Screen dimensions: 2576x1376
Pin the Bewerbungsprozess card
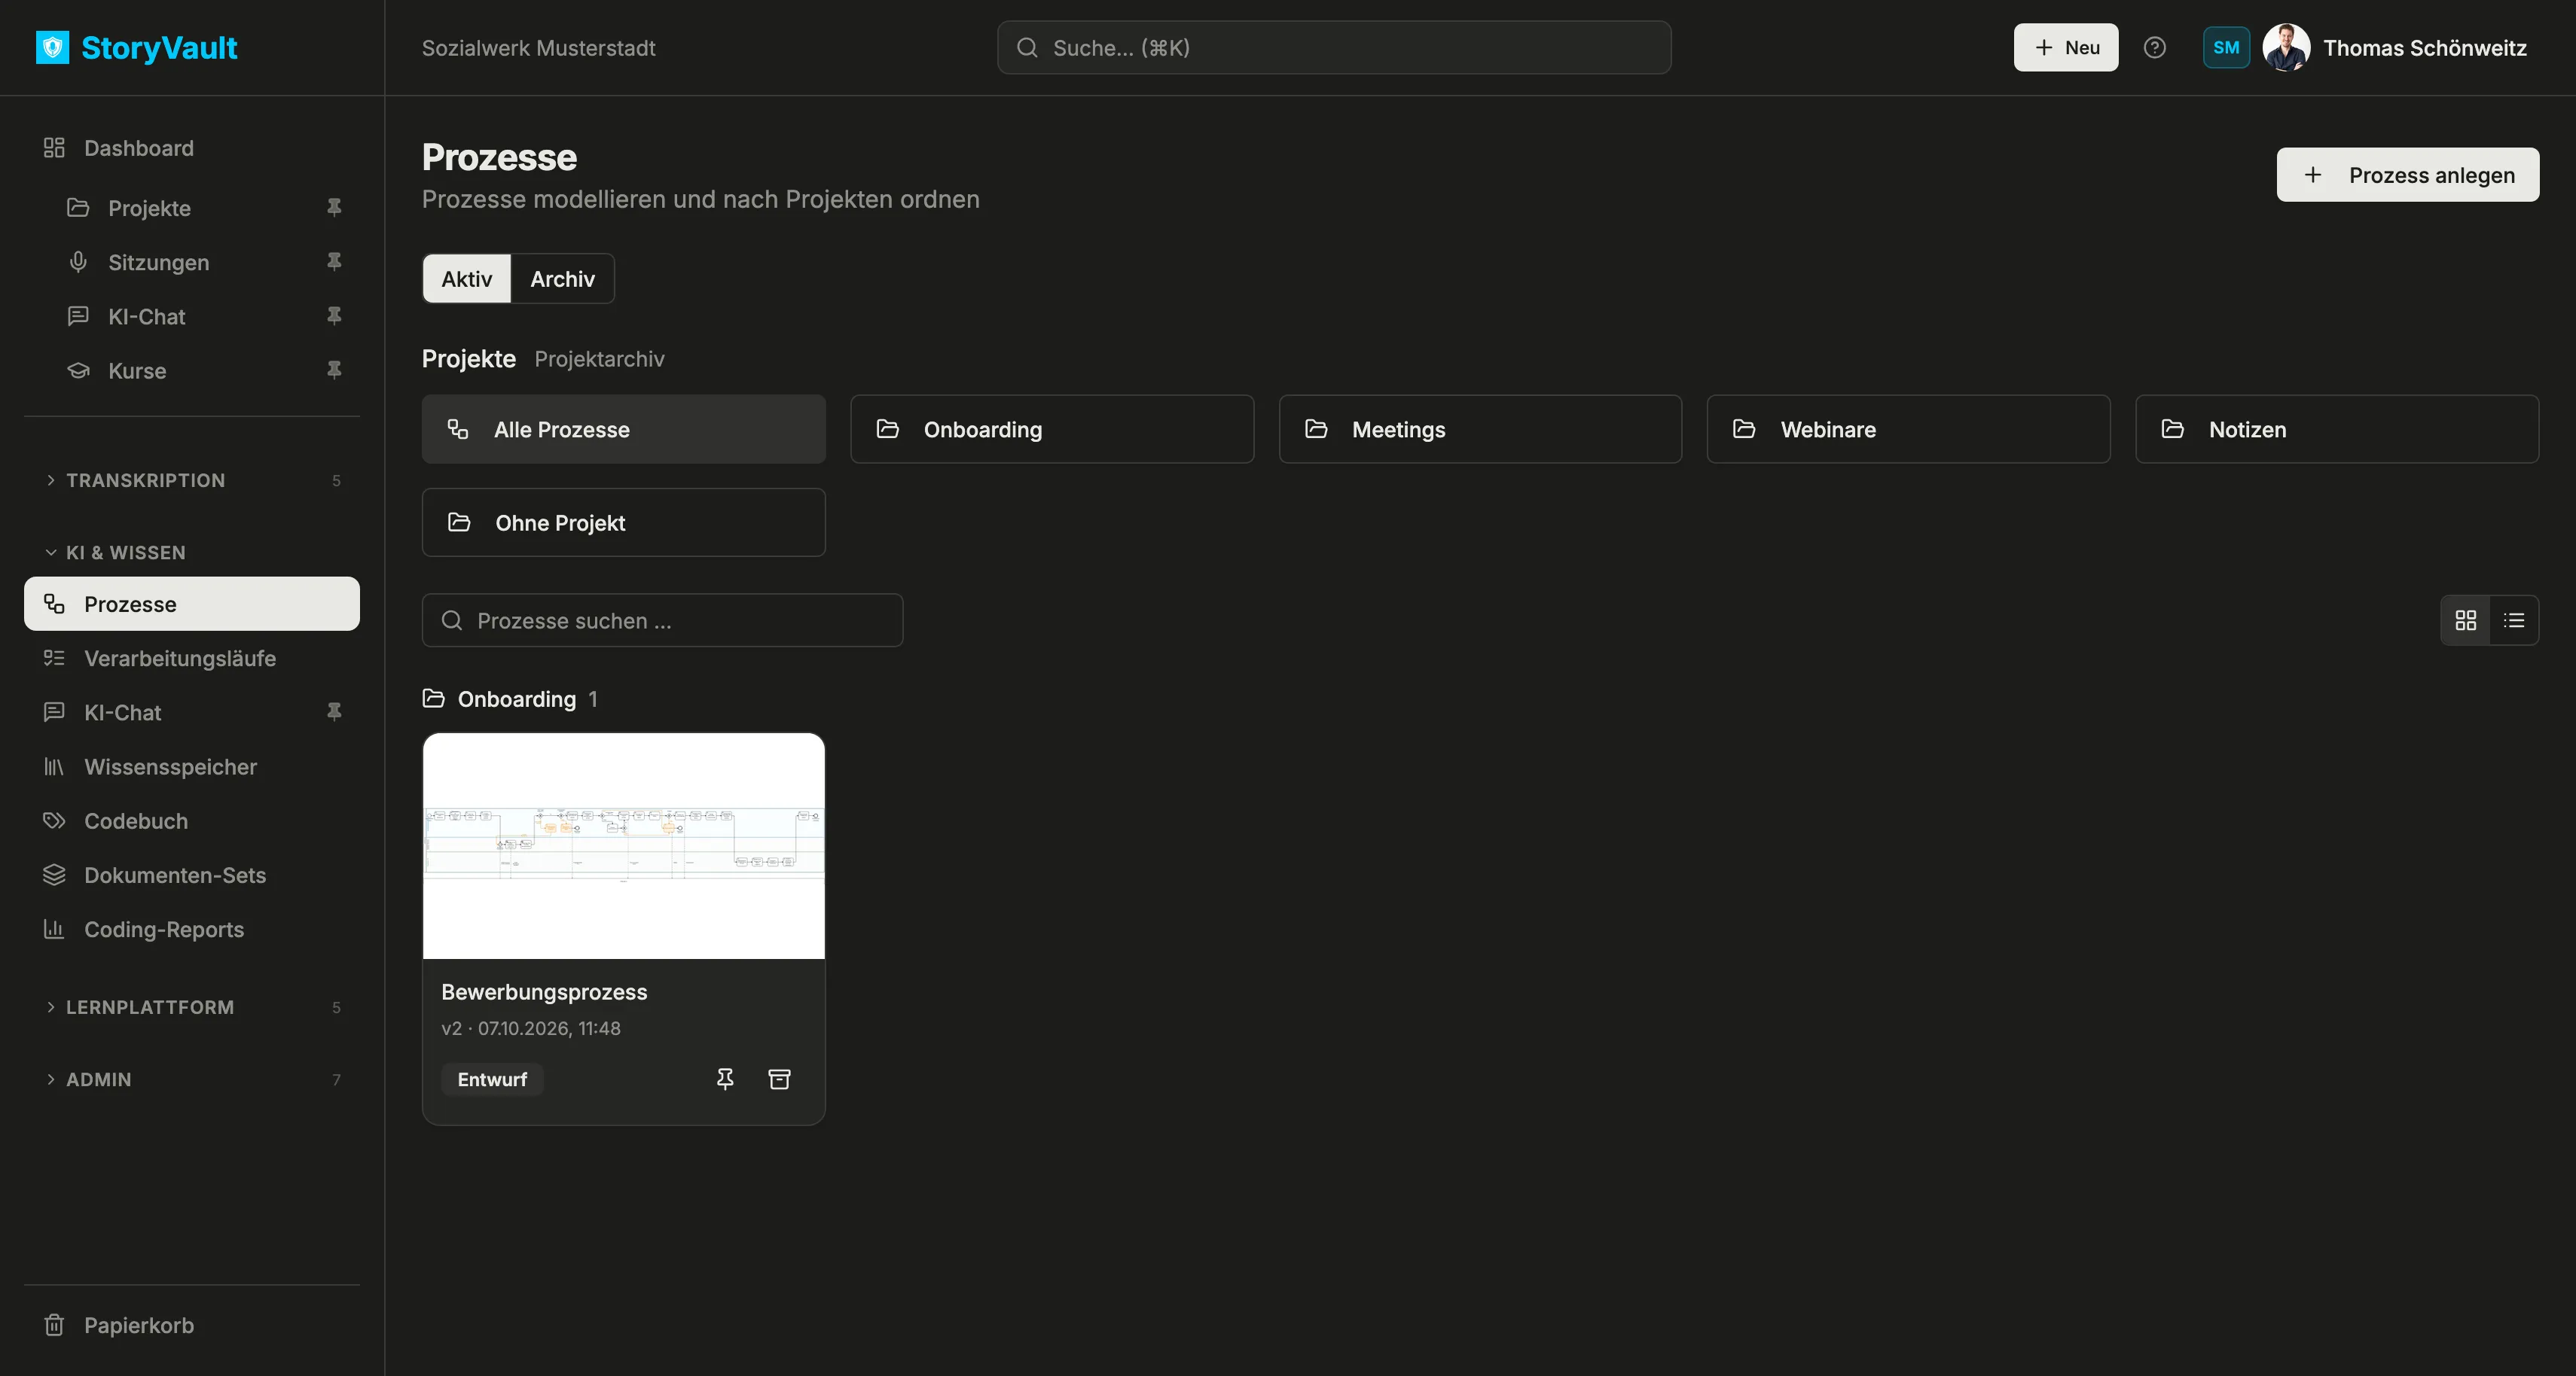coord(725,1078)
